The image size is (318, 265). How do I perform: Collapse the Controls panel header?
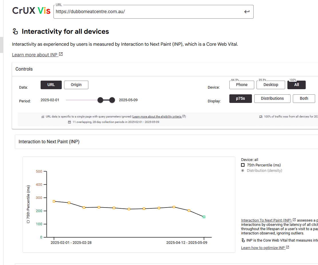(24, 69)
